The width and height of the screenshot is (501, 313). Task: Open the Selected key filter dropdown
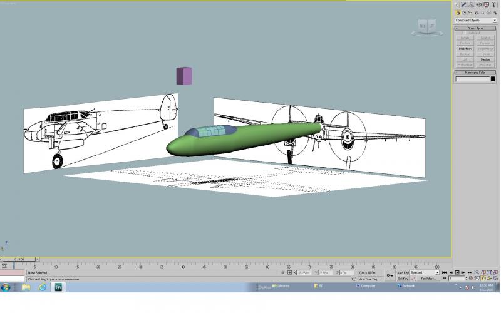tap(425, 272)
